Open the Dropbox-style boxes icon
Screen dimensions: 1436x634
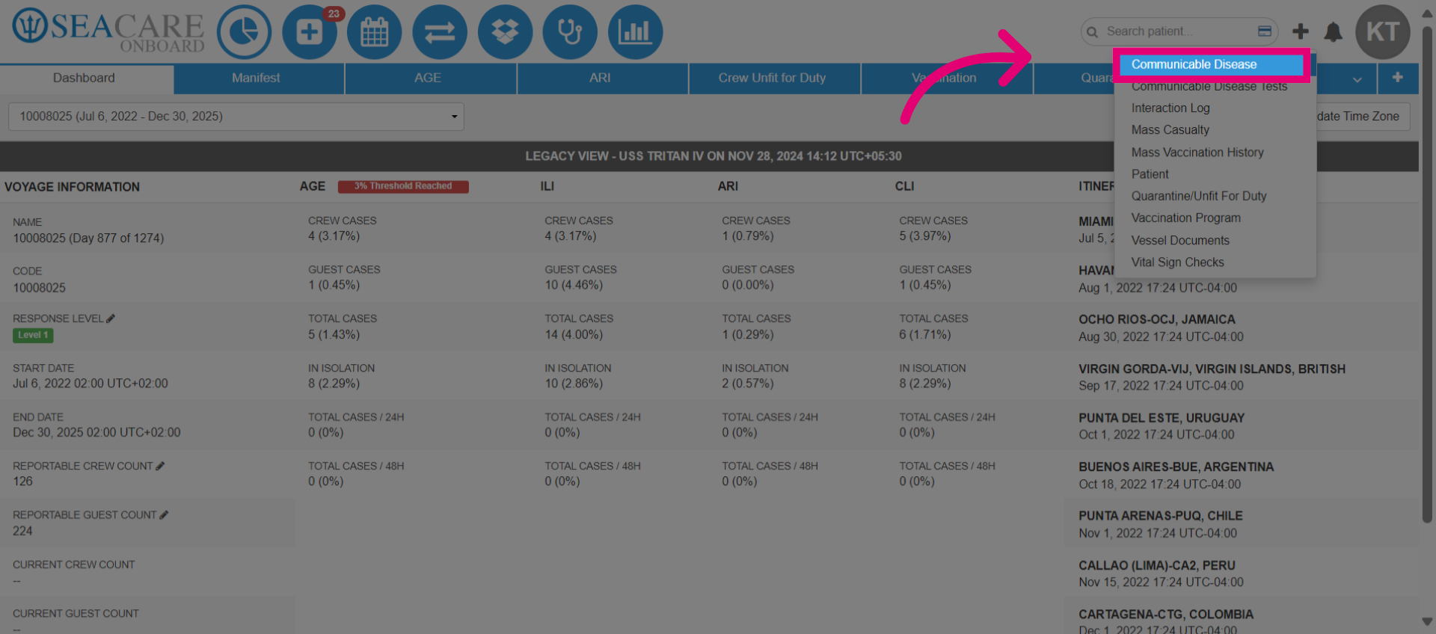[505, 32]
